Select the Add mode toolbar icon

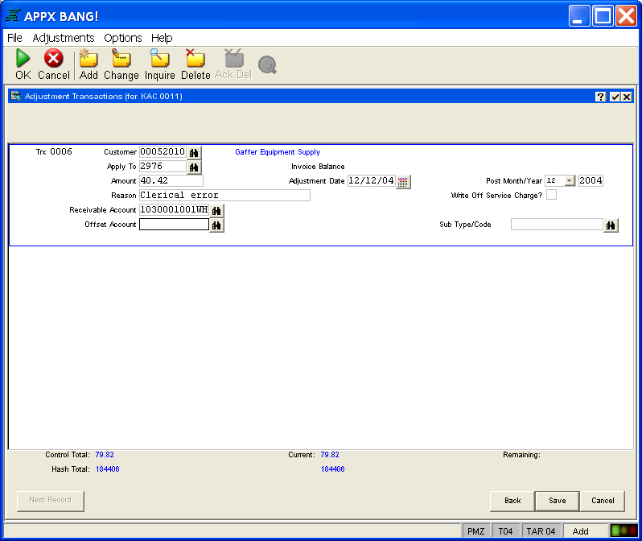pos(88,60)
